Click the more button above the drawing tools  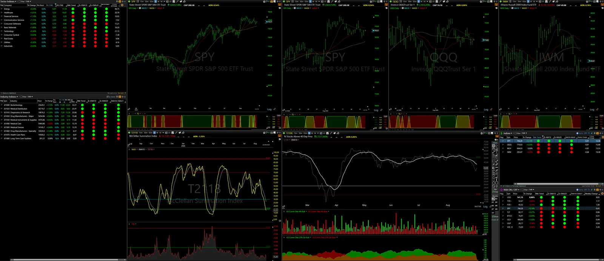495,143
